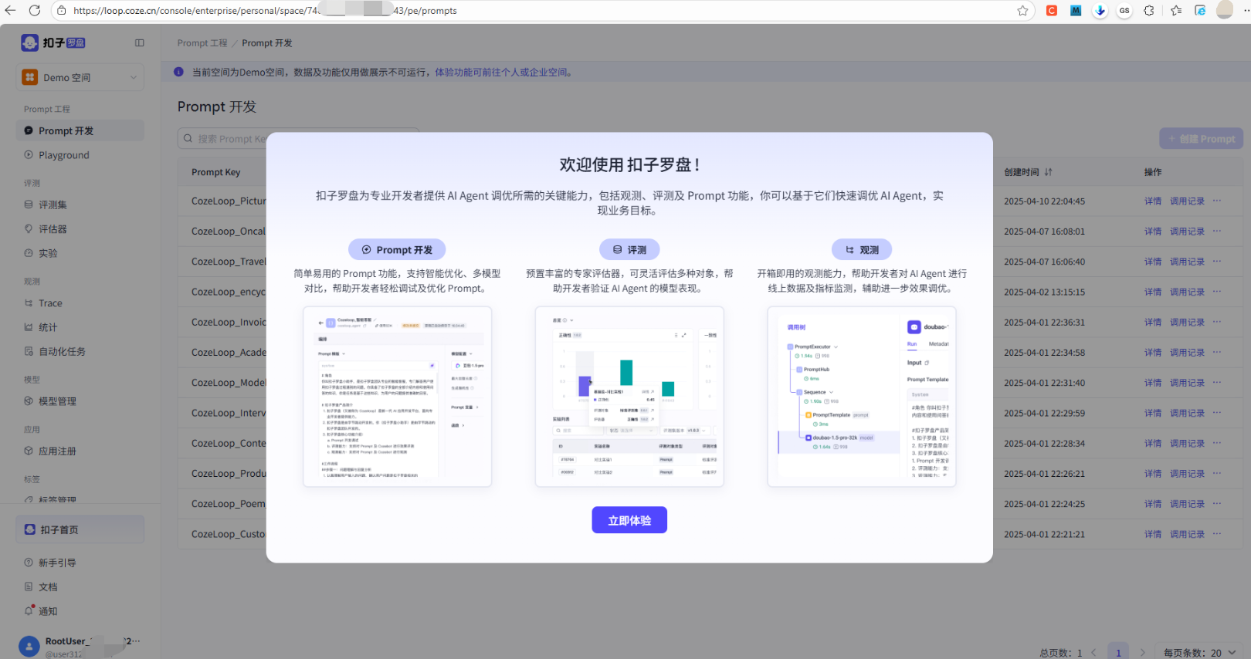The image size is (1251, 659).
Task: Click the CozeLoop_Travel row key
Action: click(229, 262)
